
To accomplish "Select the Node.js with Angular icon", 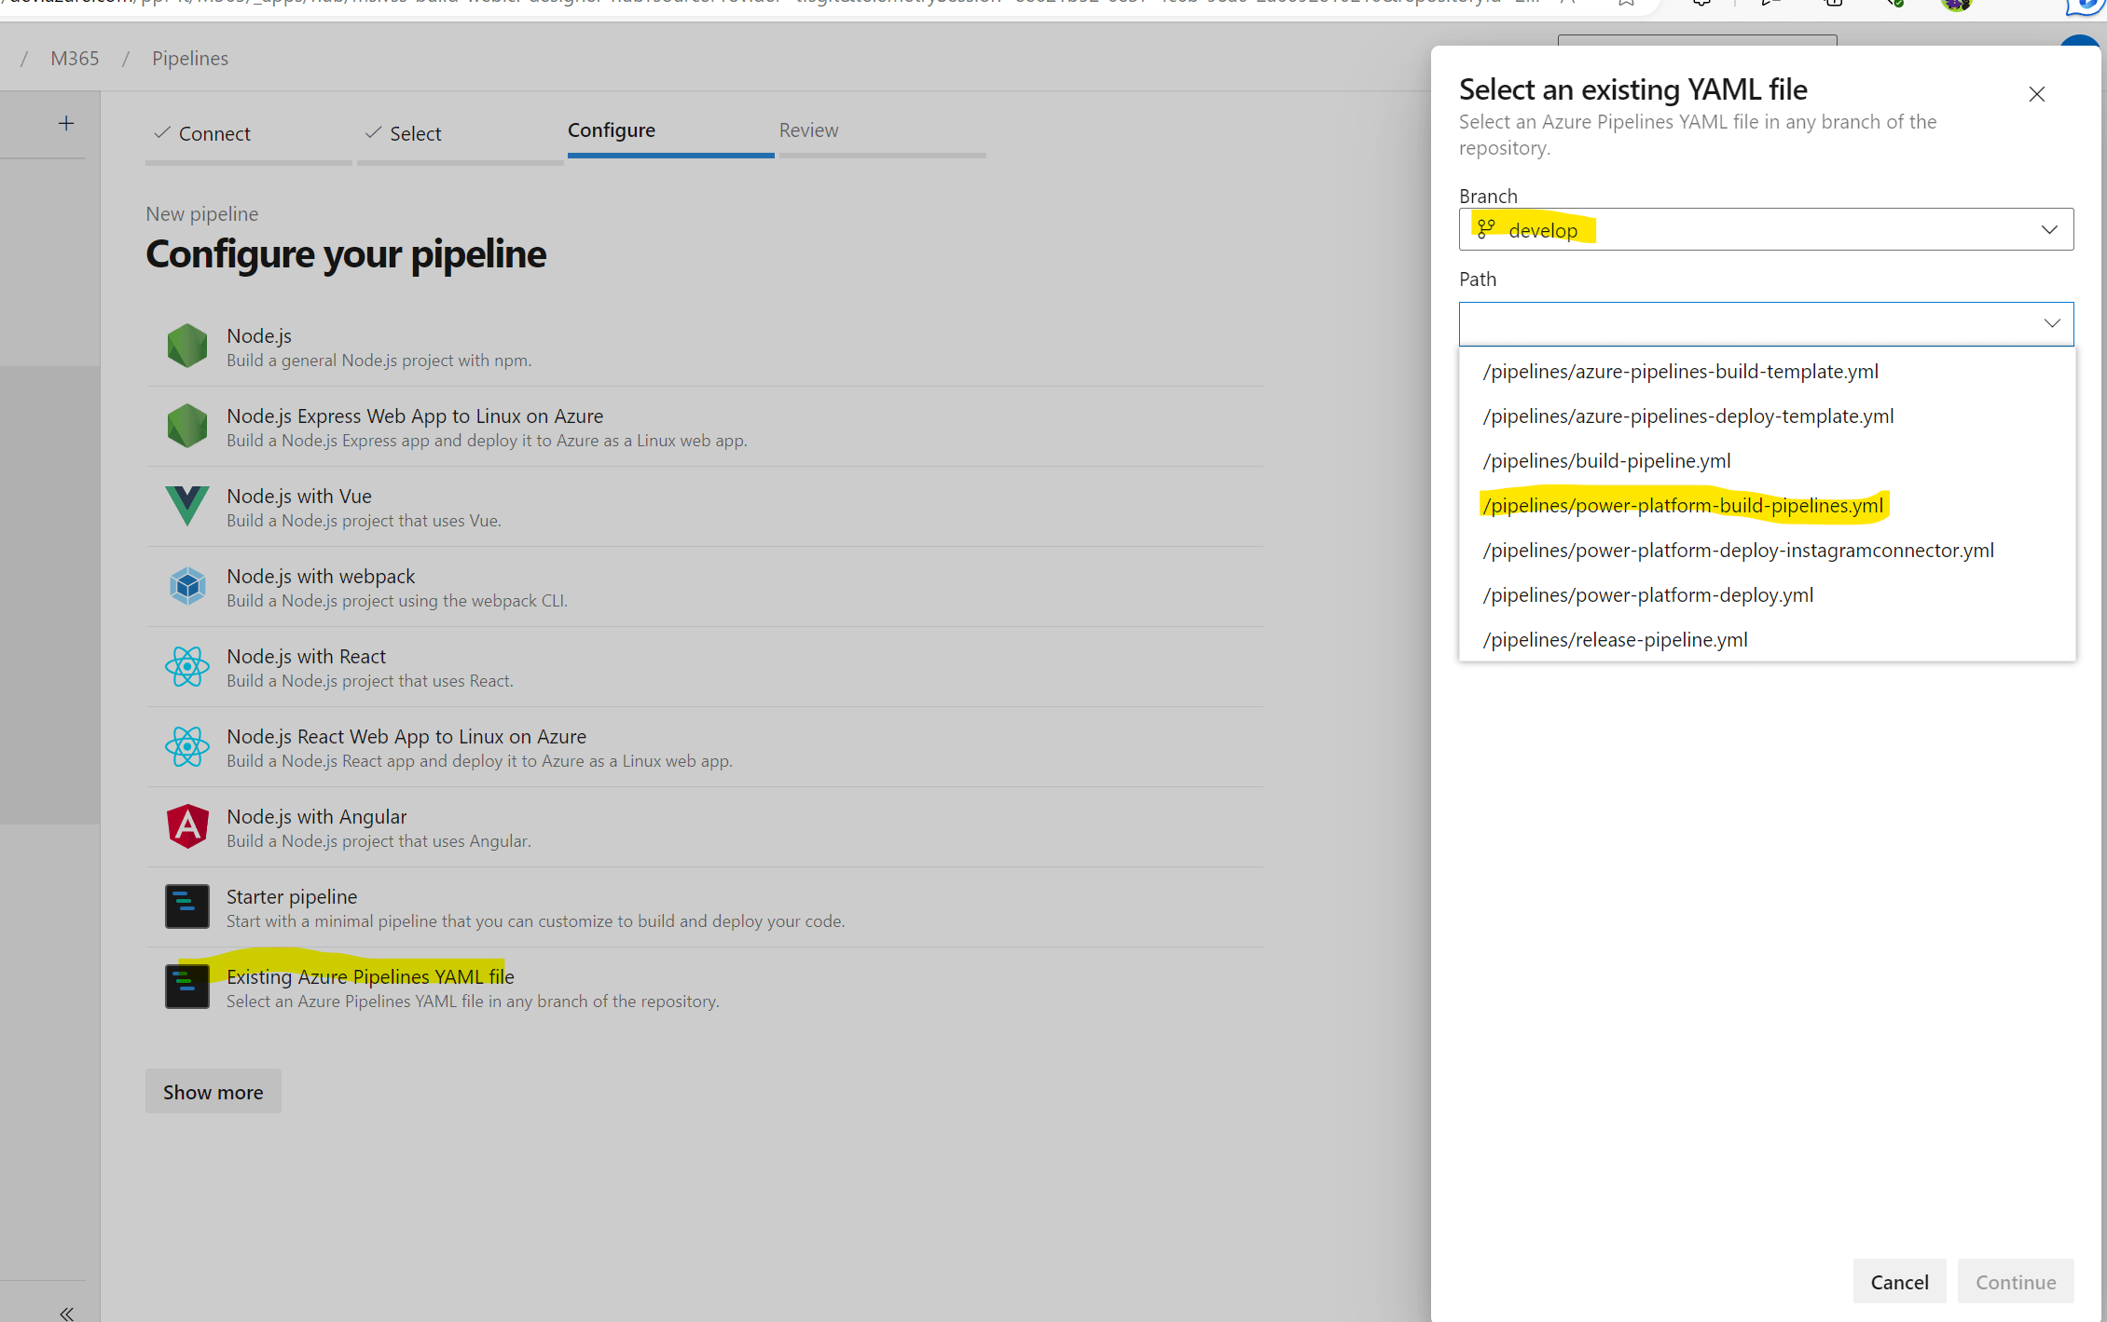I will [187, 826].
